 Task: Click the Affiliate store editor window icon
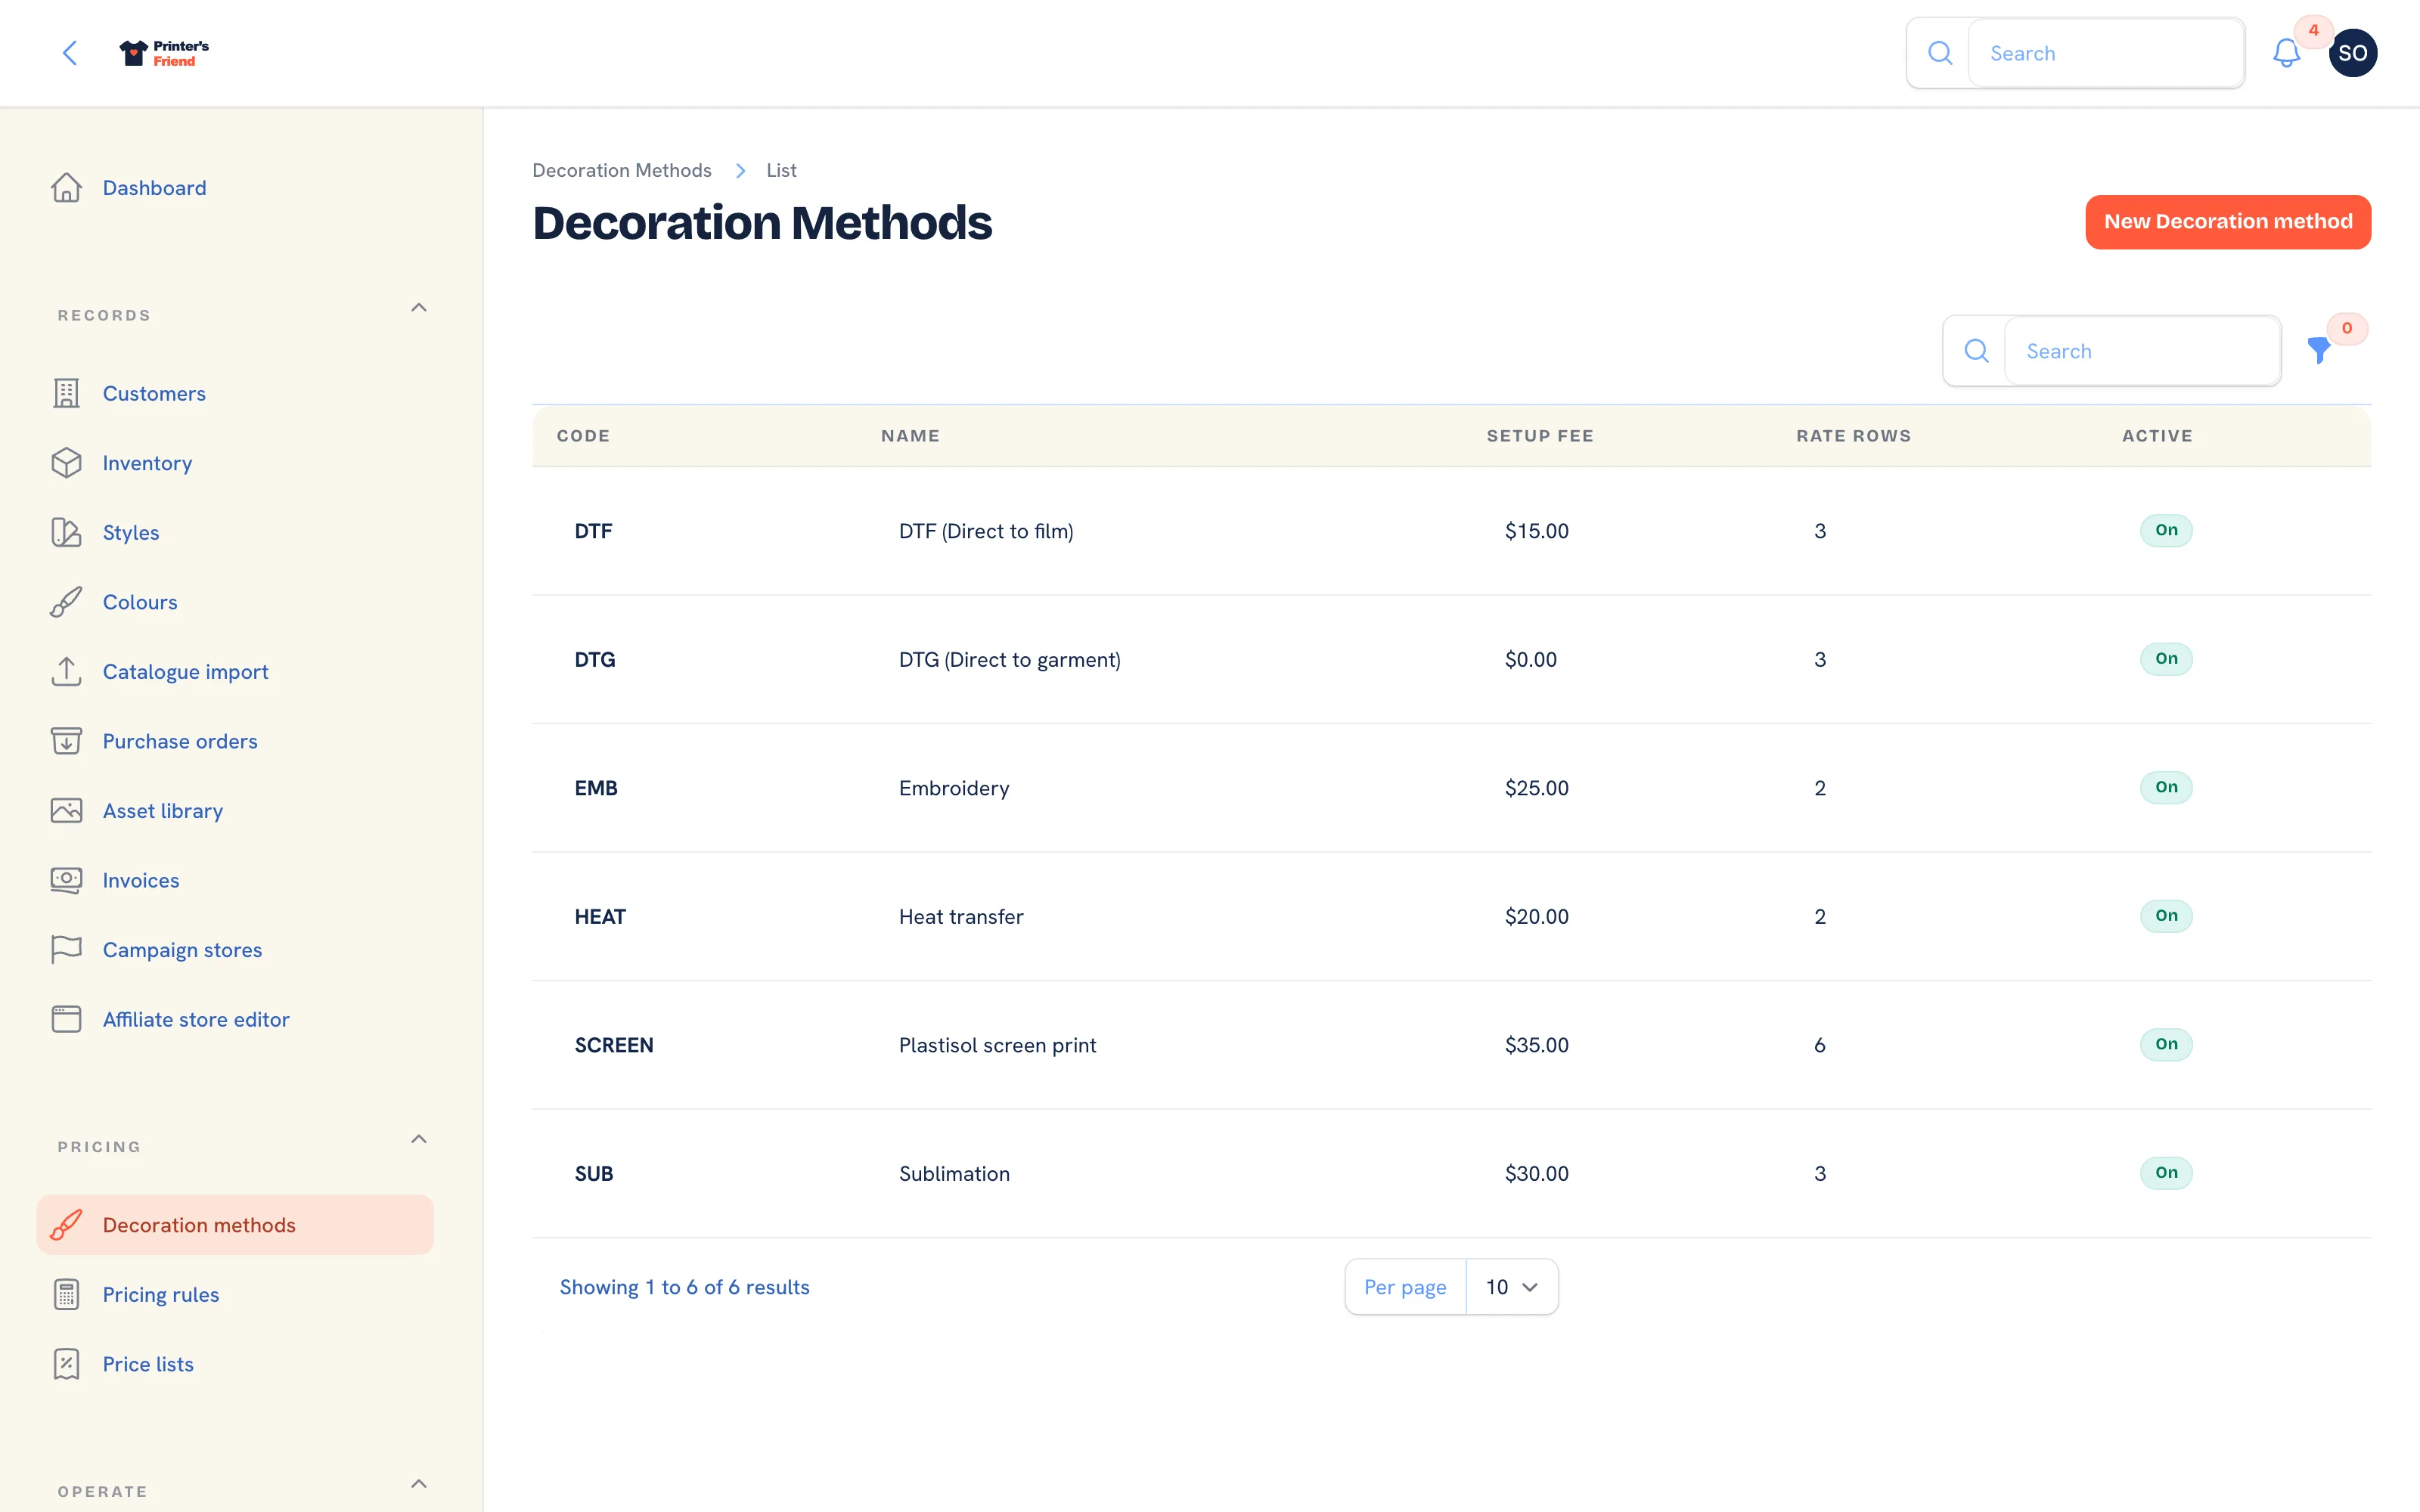pos(67,1019)
